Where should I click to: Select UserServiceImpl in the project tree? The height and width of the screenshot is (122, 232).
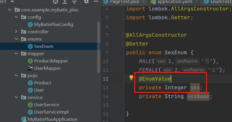click(x=51, y=112)
